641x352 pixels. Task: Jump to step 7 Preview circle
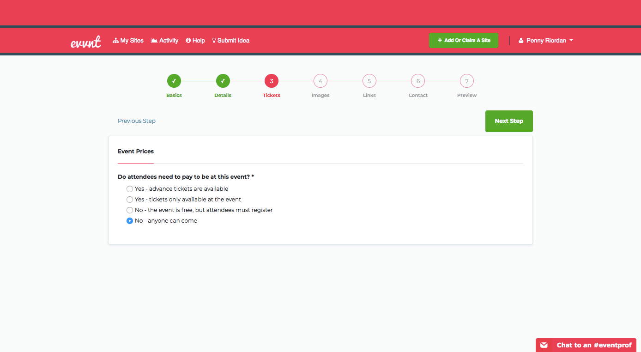[467, 81]
